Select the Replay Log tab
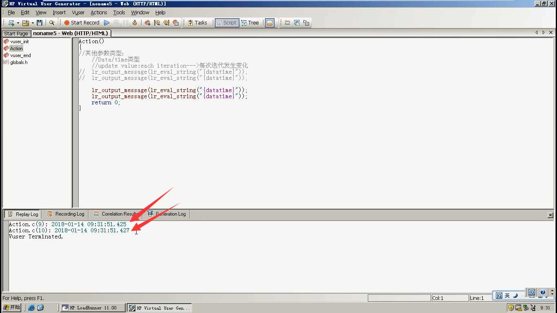Screen dimensions: 557x313 23,214
